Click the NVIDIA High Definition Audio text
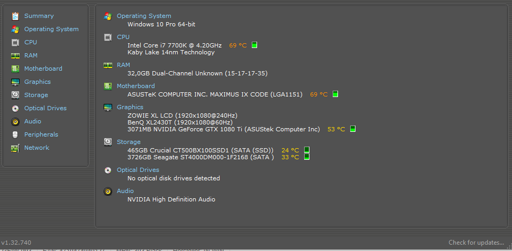Viewport: 512px width, 251px height. pyautogui.click(x=171, y=199)
